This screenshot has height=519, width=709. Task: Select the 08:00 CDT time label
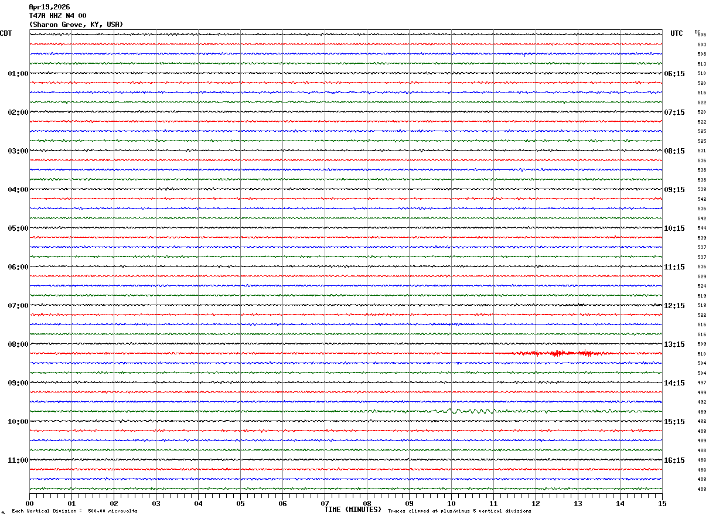click(x=18, y=344)
